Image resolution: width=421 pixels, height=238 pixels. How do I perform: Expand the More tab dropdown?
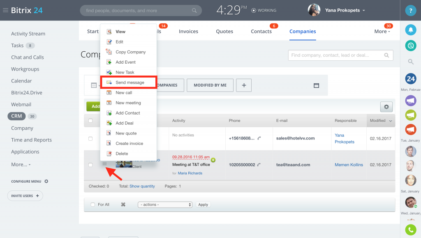(382, 31)
